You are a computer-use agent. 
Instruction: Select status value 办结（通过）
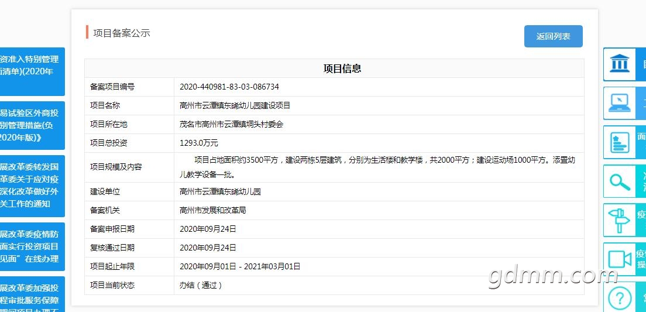click(x=201, y=285)
